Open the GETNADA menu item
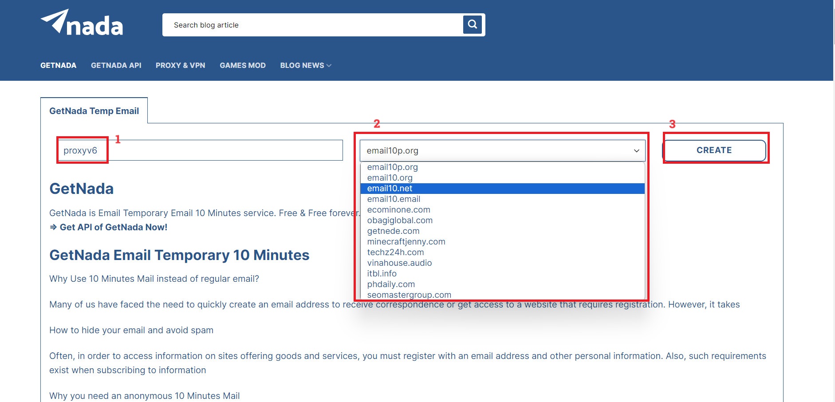The height and width of the screenshot is (402, 835). 58,65
